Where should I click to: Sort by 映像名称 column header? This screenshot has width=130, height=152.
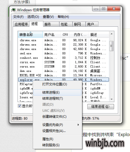(31, 35)
